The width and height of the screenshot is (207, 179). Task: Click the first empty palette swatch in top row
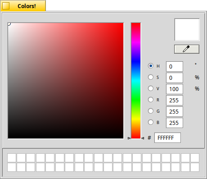point(12,158)
